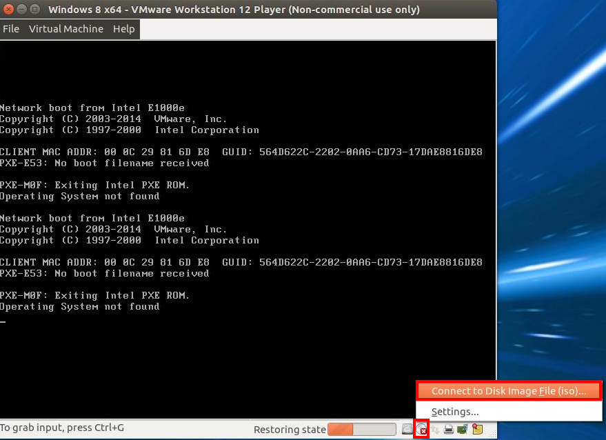Click inside the VM console screen

coord(248,230)
